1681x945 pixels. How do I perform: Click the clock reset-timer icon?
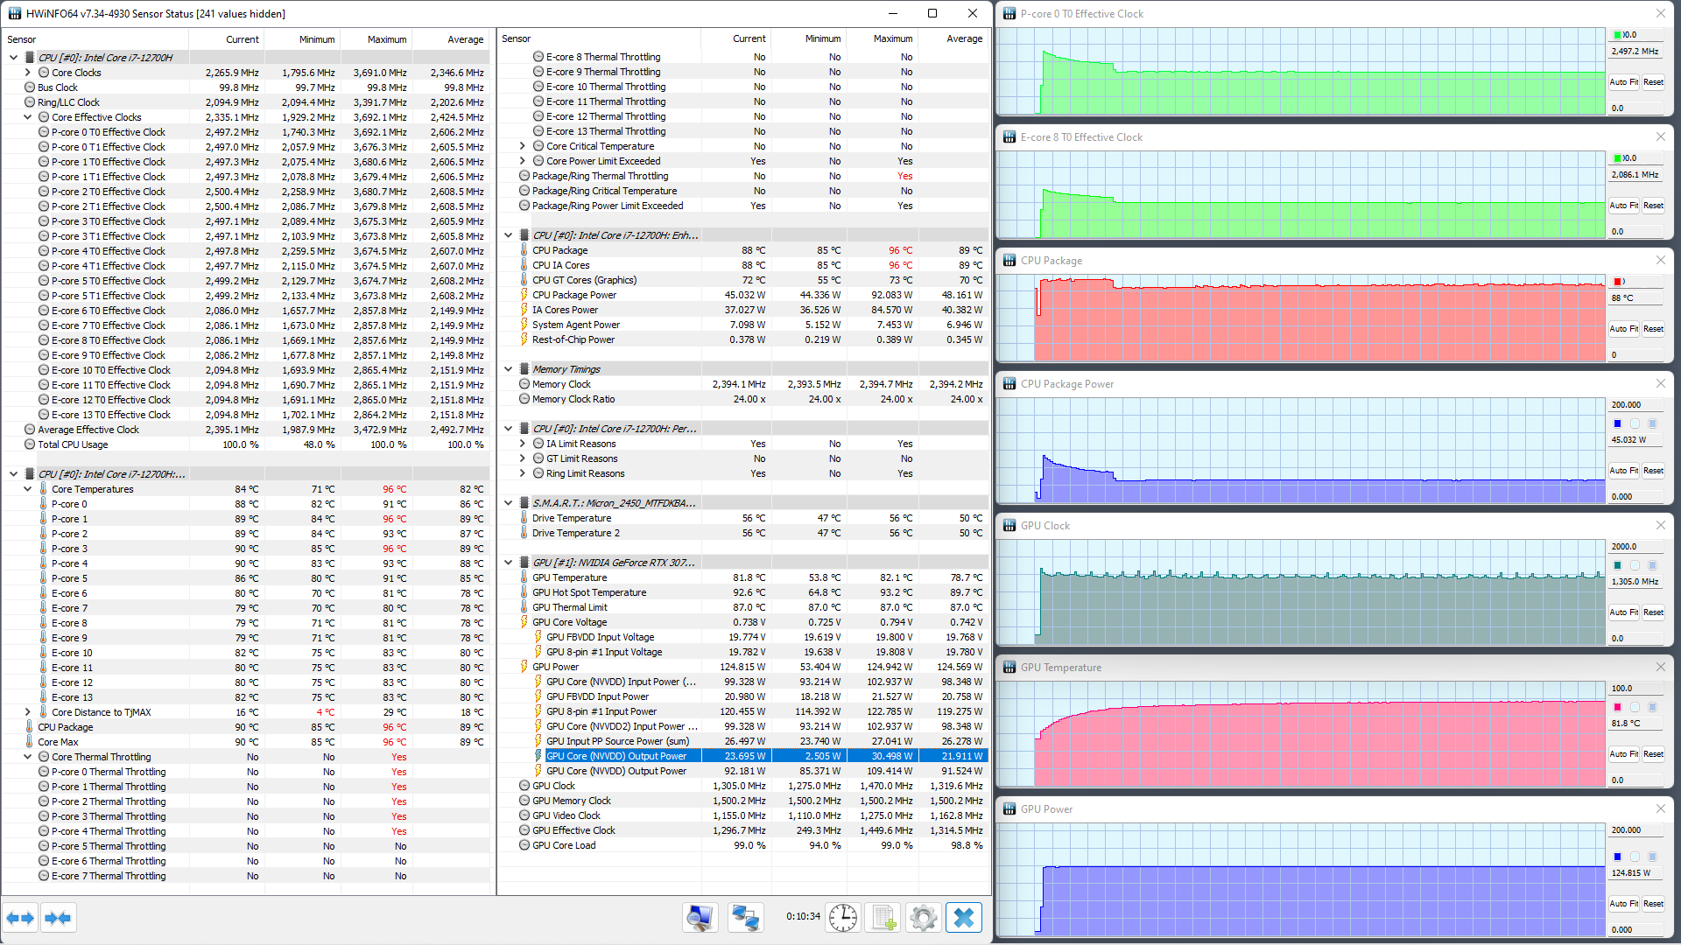pos(842,918)
